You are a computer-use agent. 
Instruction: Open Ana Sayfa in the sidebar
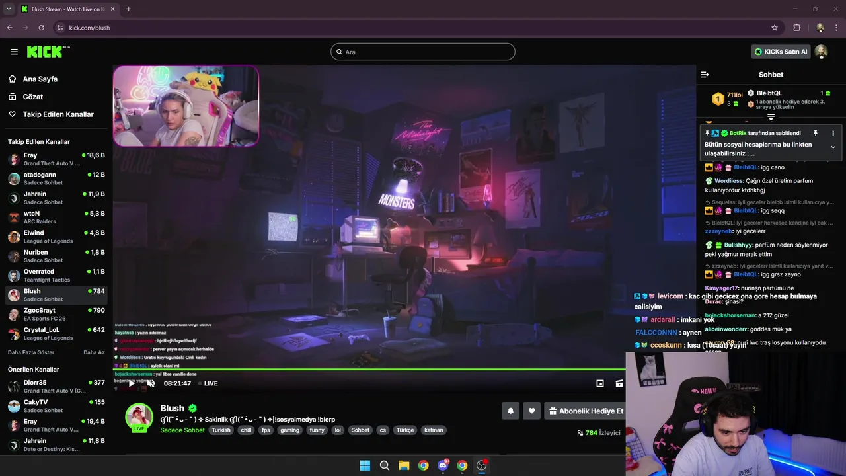point(40,79)
